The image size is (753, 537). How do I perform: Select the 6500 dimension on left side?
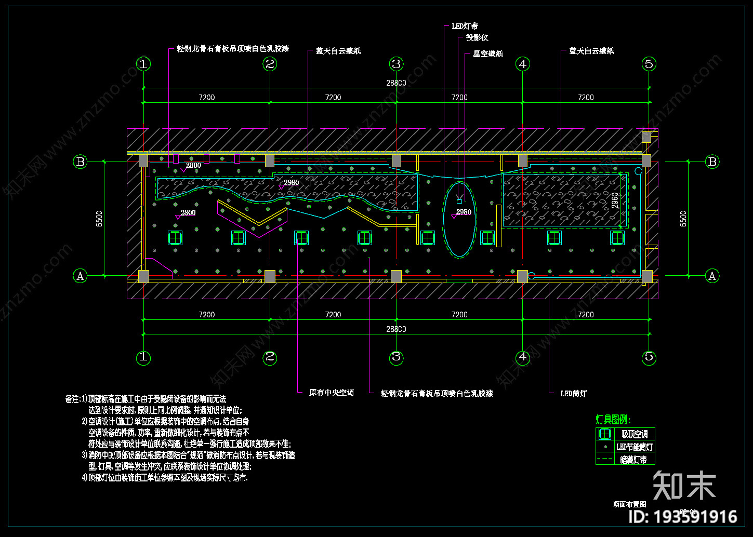[99, 219]
